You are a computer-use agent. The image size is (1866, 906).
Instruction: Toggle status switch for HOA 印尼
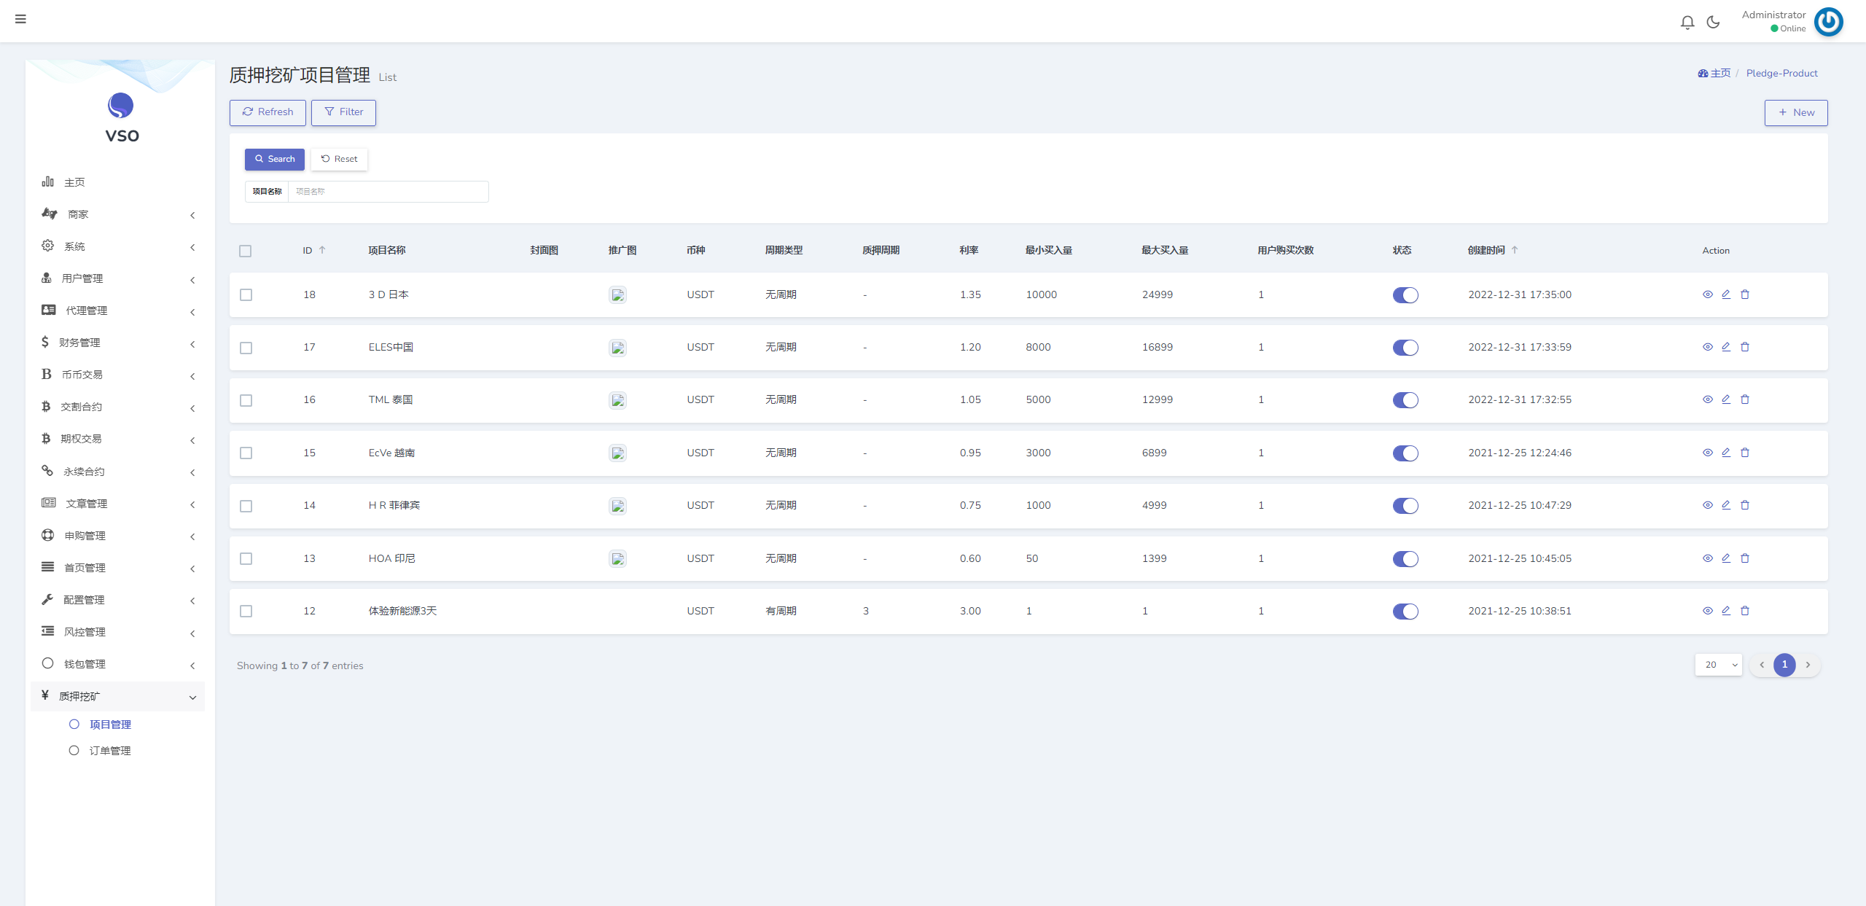click(1405, 559)
